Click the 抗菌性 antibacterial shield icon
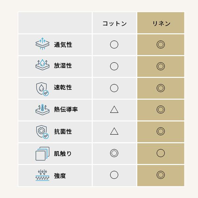 pos(42,132)
